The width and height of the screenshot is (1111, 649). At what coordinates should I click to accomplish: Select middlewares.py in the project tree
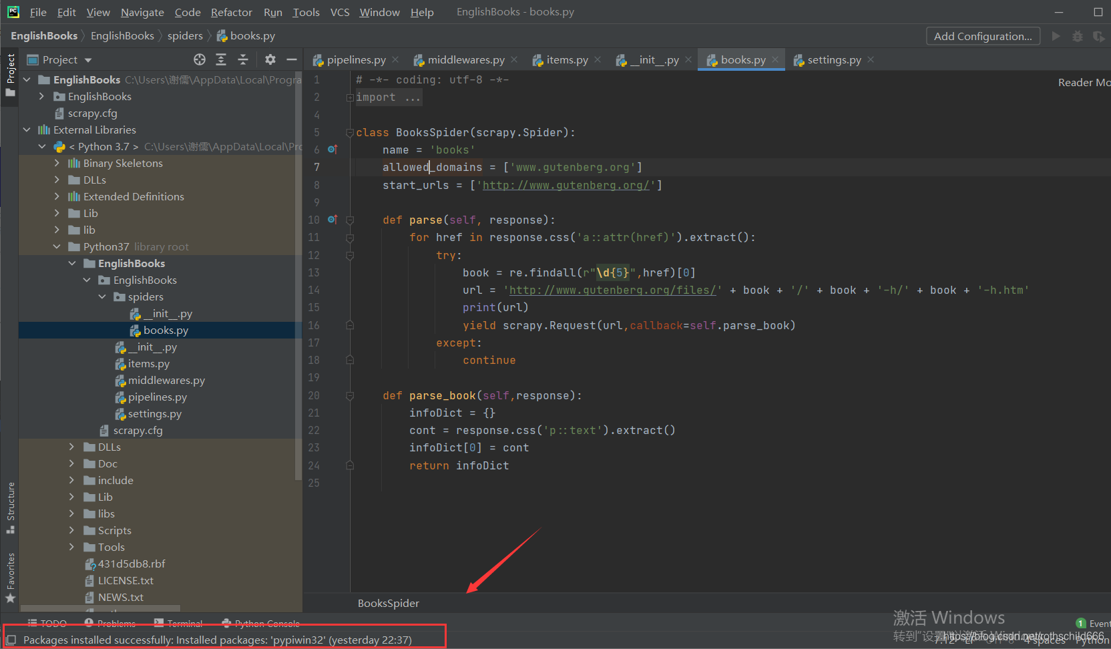(166, 381)
